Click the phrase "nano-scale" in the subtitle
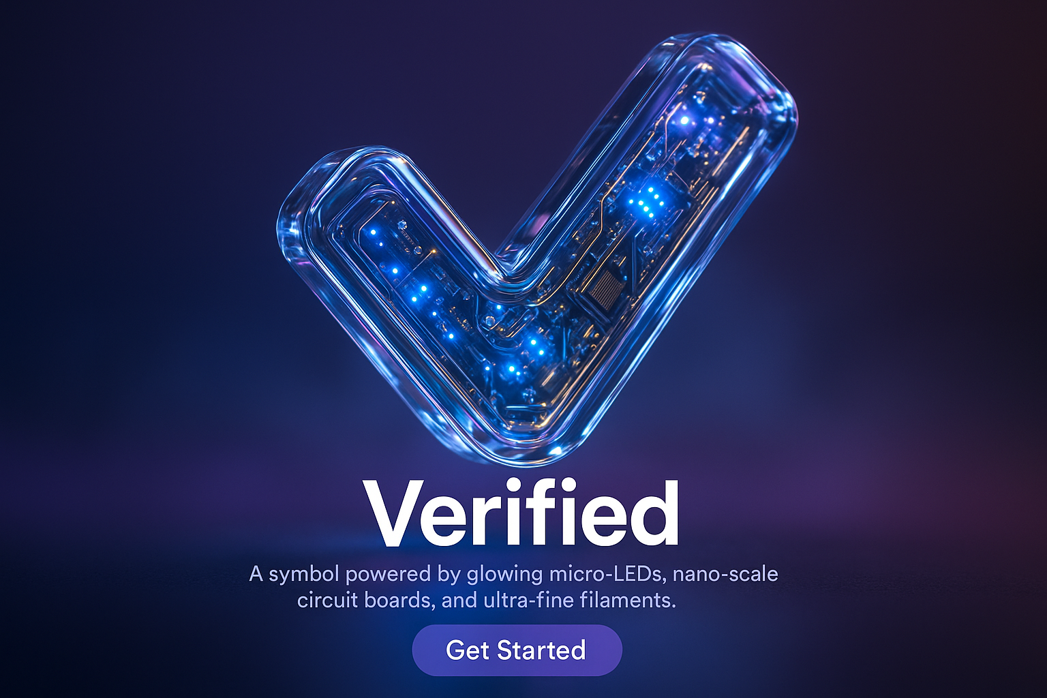 coord(725,574)
